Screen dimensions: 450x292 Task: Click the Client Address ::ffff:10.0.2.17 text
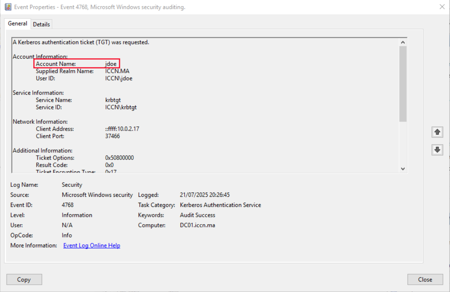point(122,129)
